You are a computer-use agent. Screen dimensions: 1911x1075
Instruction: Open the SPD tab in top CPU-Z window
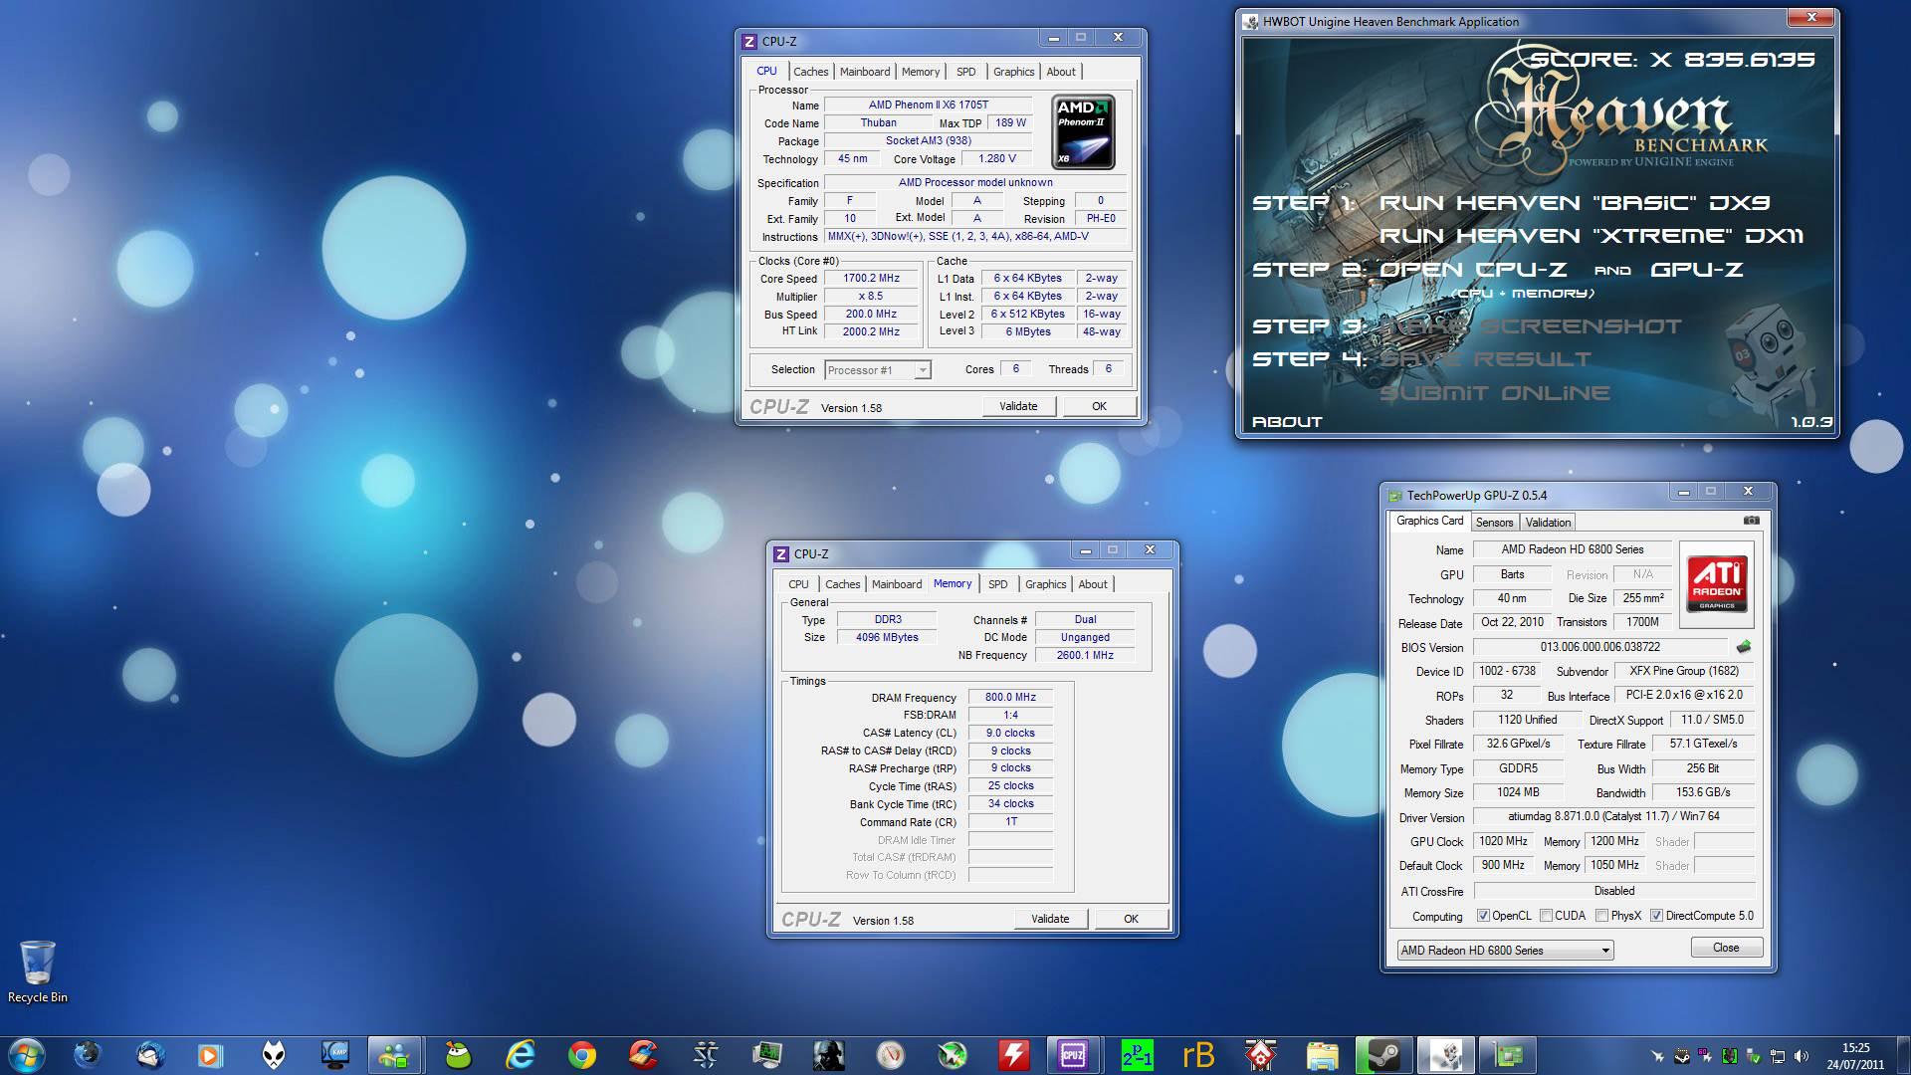click(965, 72)
